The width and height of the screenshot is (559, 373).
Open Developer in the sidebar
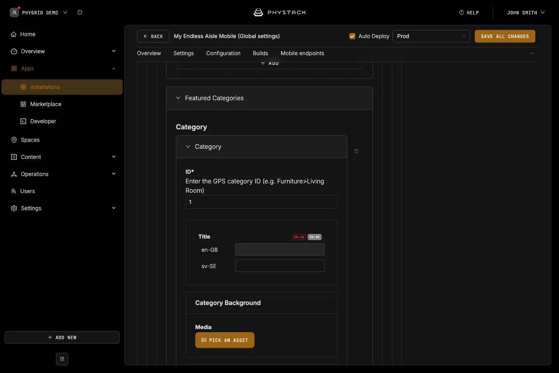[x=62, y=121]
